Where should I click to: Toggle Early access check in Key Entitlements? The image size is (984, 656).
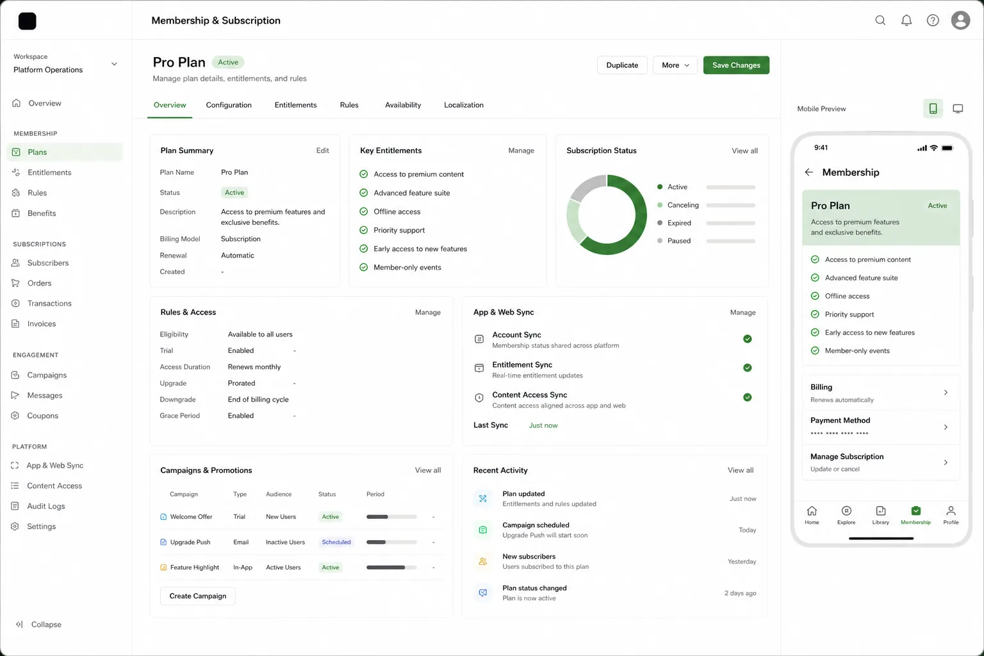click(364, 249)
